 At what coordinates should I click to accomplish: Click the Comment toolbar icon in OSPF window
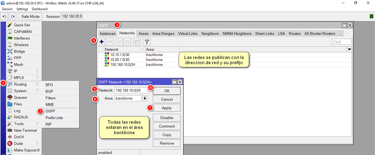(x=137, y=42)
